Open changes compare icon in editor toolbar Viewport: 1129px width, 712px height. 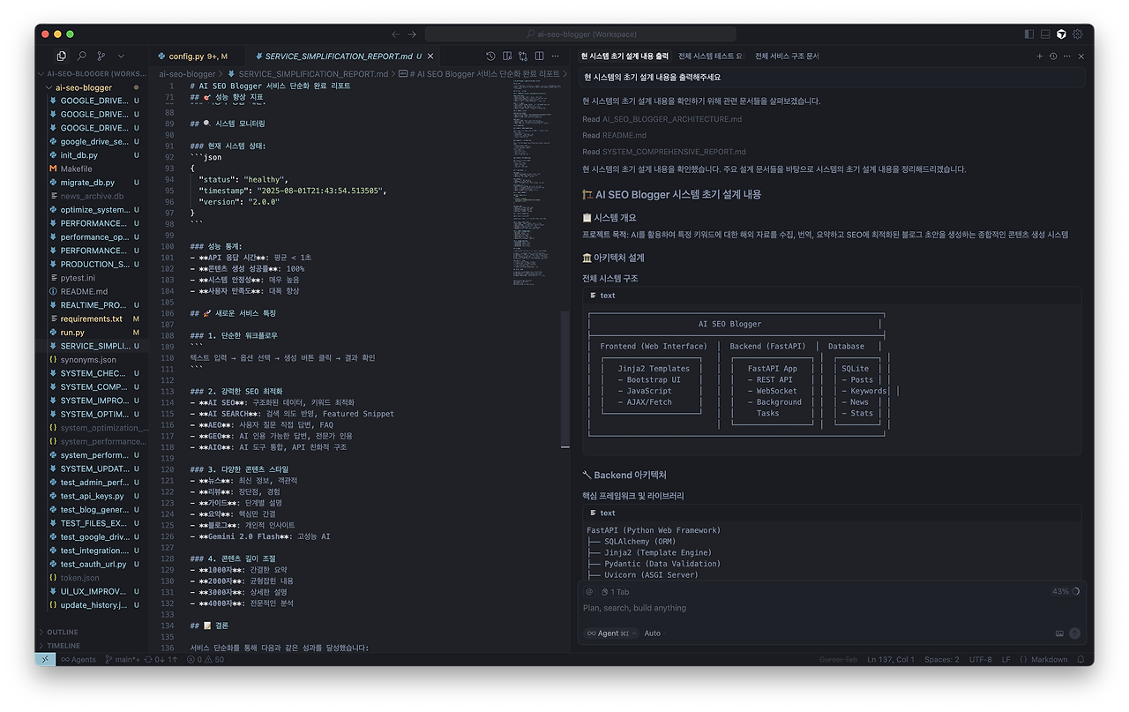[x=523, y=56]
